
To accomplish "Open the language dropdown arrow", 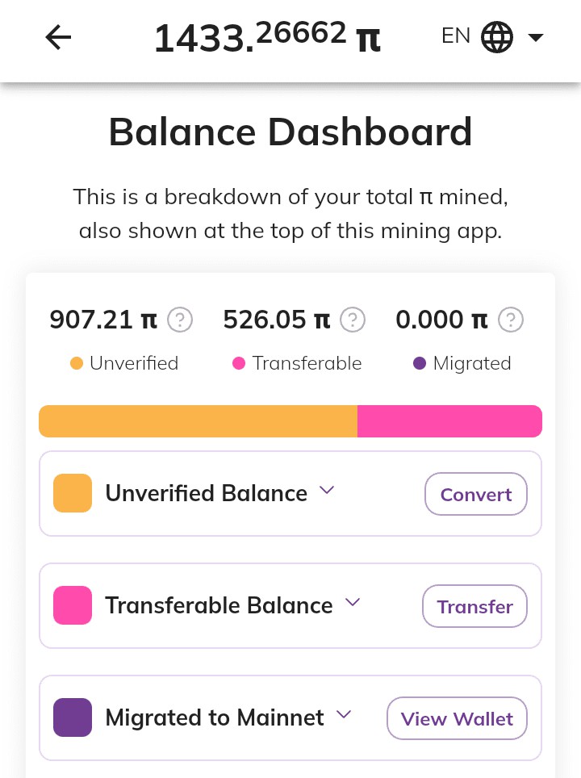I will coord(535,37).
